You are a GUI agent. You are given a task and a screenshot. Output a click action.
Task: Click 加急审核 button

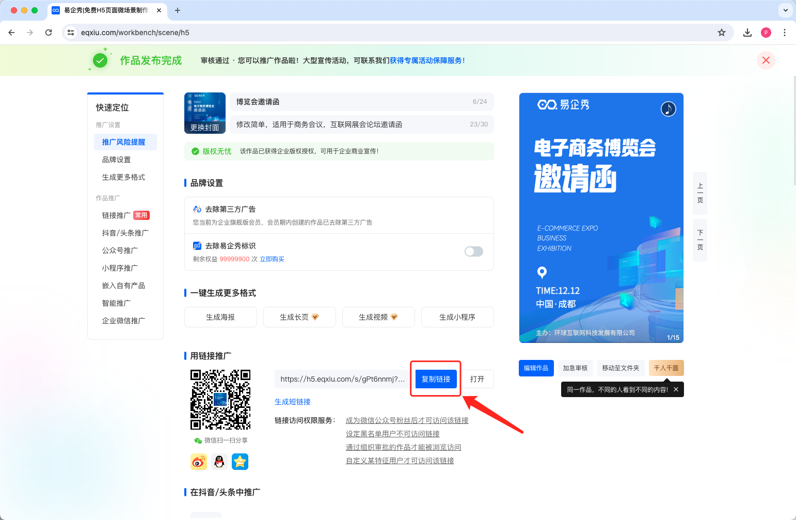click(576, 368)
